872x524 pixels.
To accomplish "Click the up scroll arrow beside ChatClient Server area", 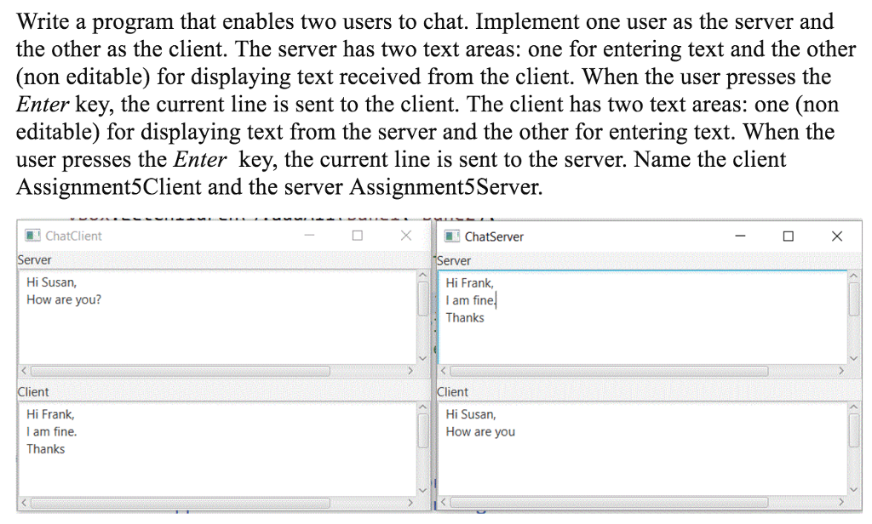I will point(424,276).
